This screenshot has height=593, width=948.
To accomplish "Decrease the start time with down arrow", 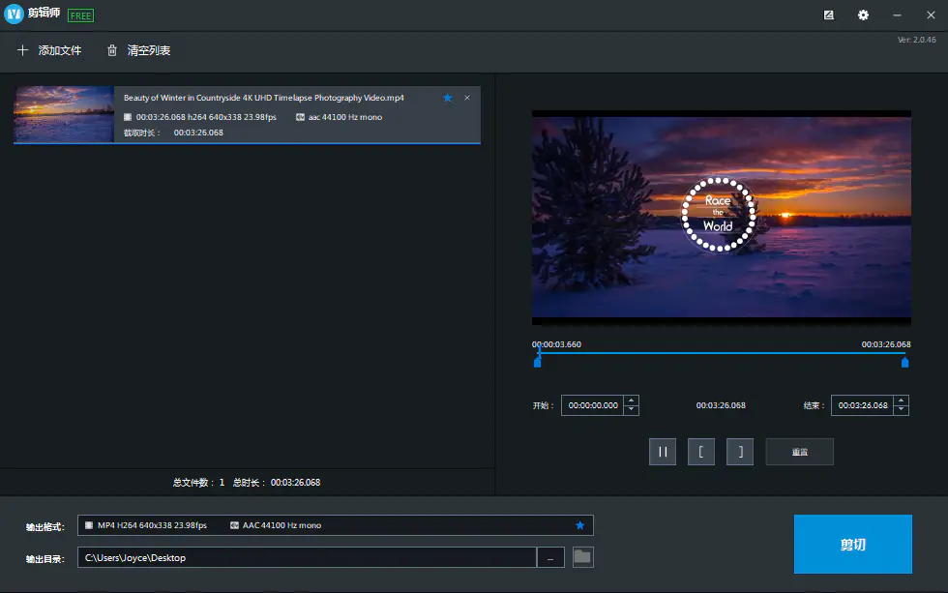I will pos(631,410).
